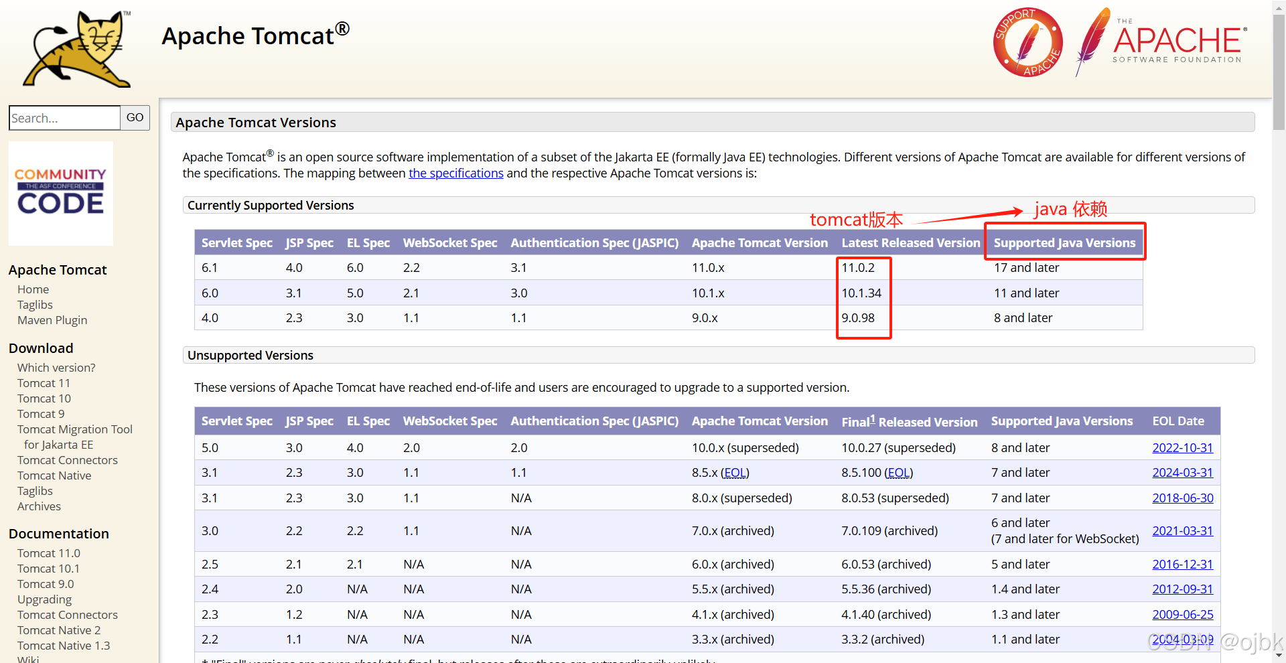Open EOL date 2016-12-31 link
This screenshot has height=663, width=1286.
[x=1182, y=564]
